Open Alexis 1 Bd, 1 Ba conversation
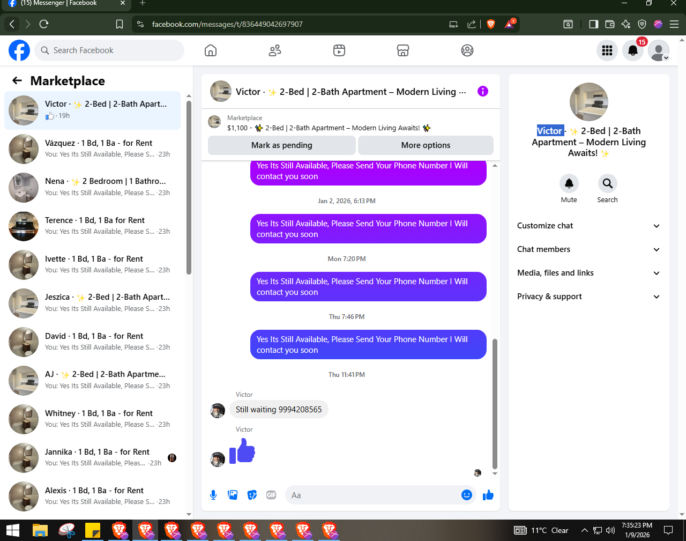The width and height of the screenshot is (686, 541). point(93,496)
